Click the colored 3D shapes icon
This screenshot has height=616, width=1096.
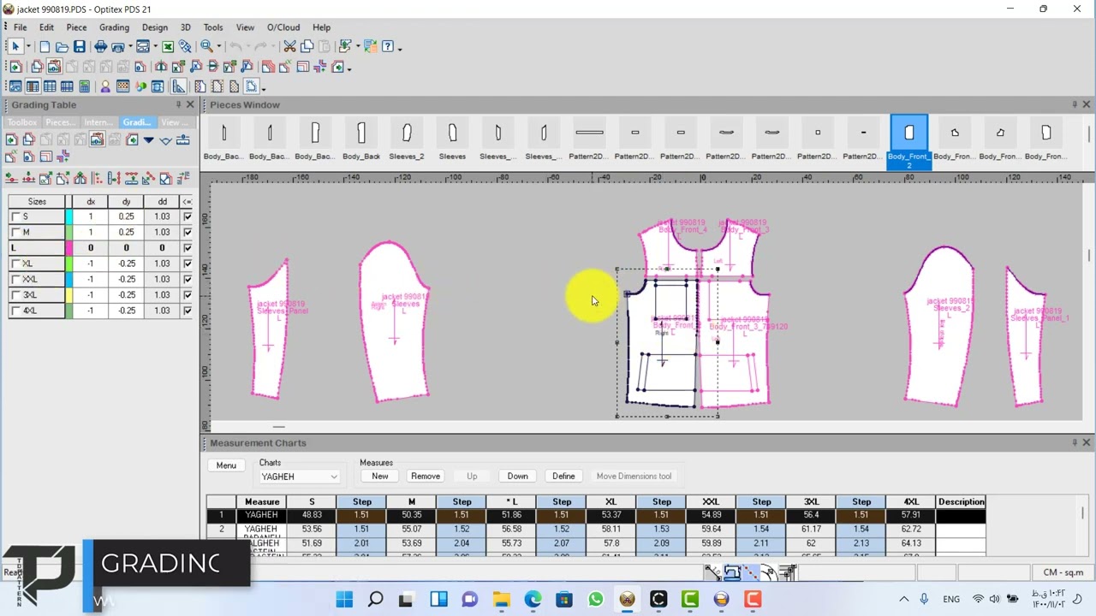[x=140, y=86]
